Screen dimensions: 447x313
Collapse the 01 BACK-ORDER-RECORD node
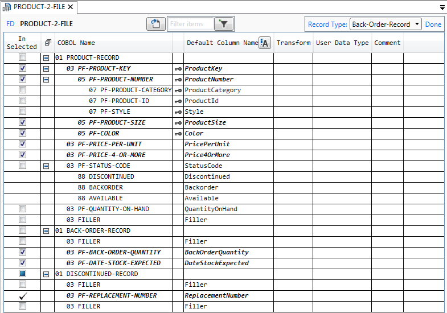pyautogui.click(x=47, y=231)
